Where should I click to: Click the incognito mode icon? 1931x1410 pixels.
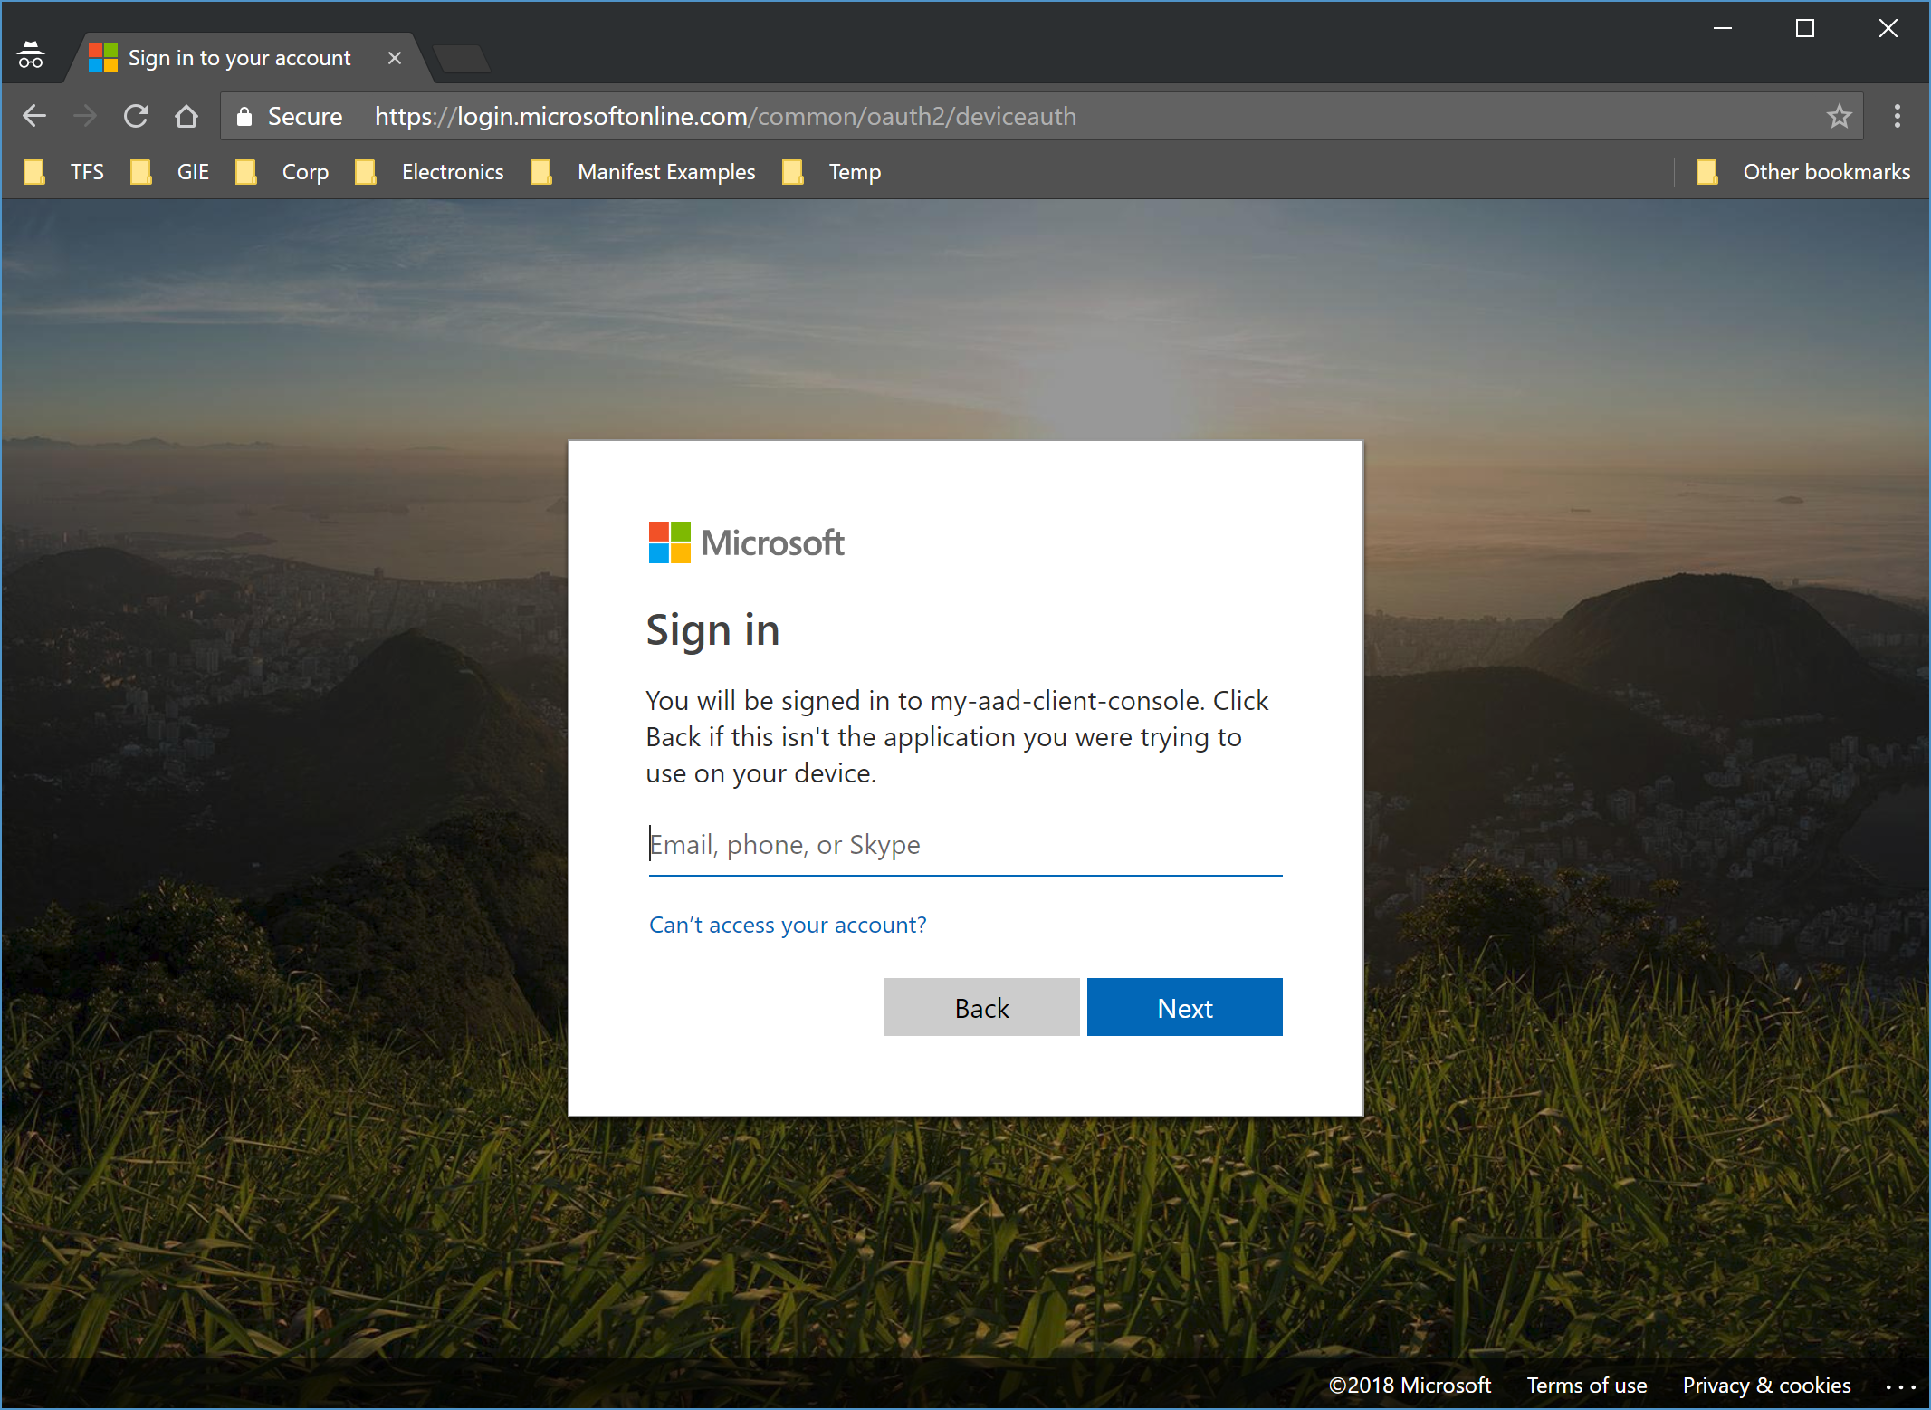click(31, 56)
